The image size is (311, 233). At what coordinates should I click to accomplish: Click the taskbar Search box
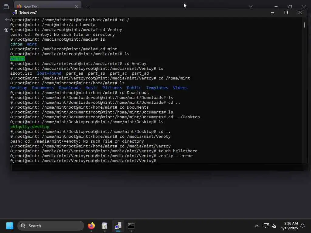[x=51, y=226]
